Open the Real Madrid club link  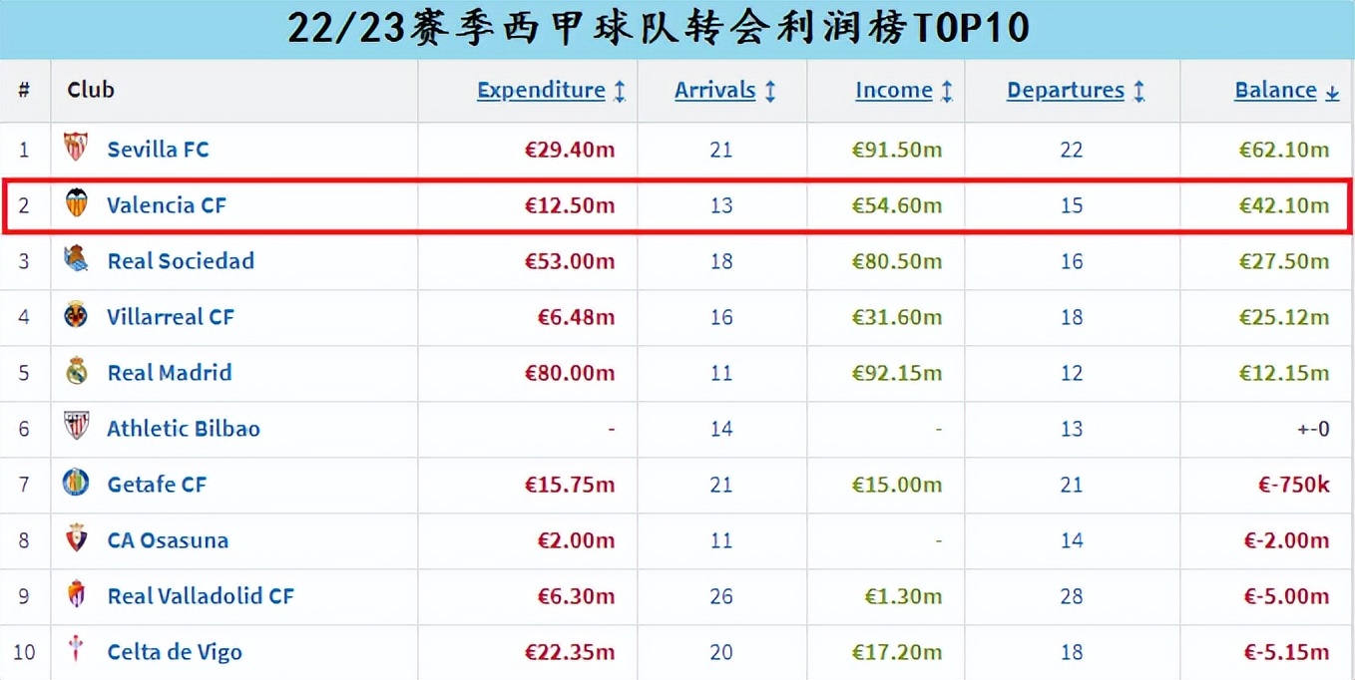(x=170, y=373)
